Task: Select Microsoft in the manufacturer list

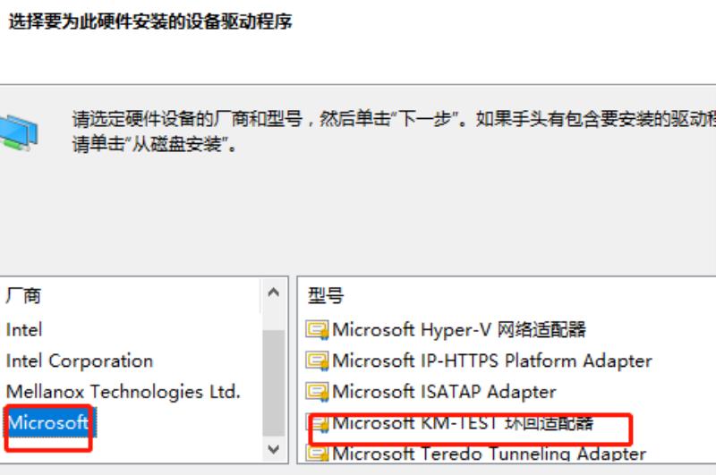Action: coord(48,422)
